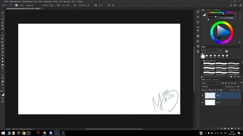Open the 3D menu
Screen dimensions: 243x136
(x=61, y=2)
